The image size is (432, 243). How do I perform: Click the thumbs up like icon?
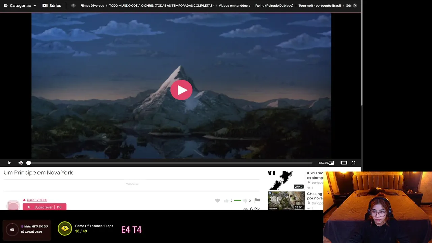click(x=226, y=201)
